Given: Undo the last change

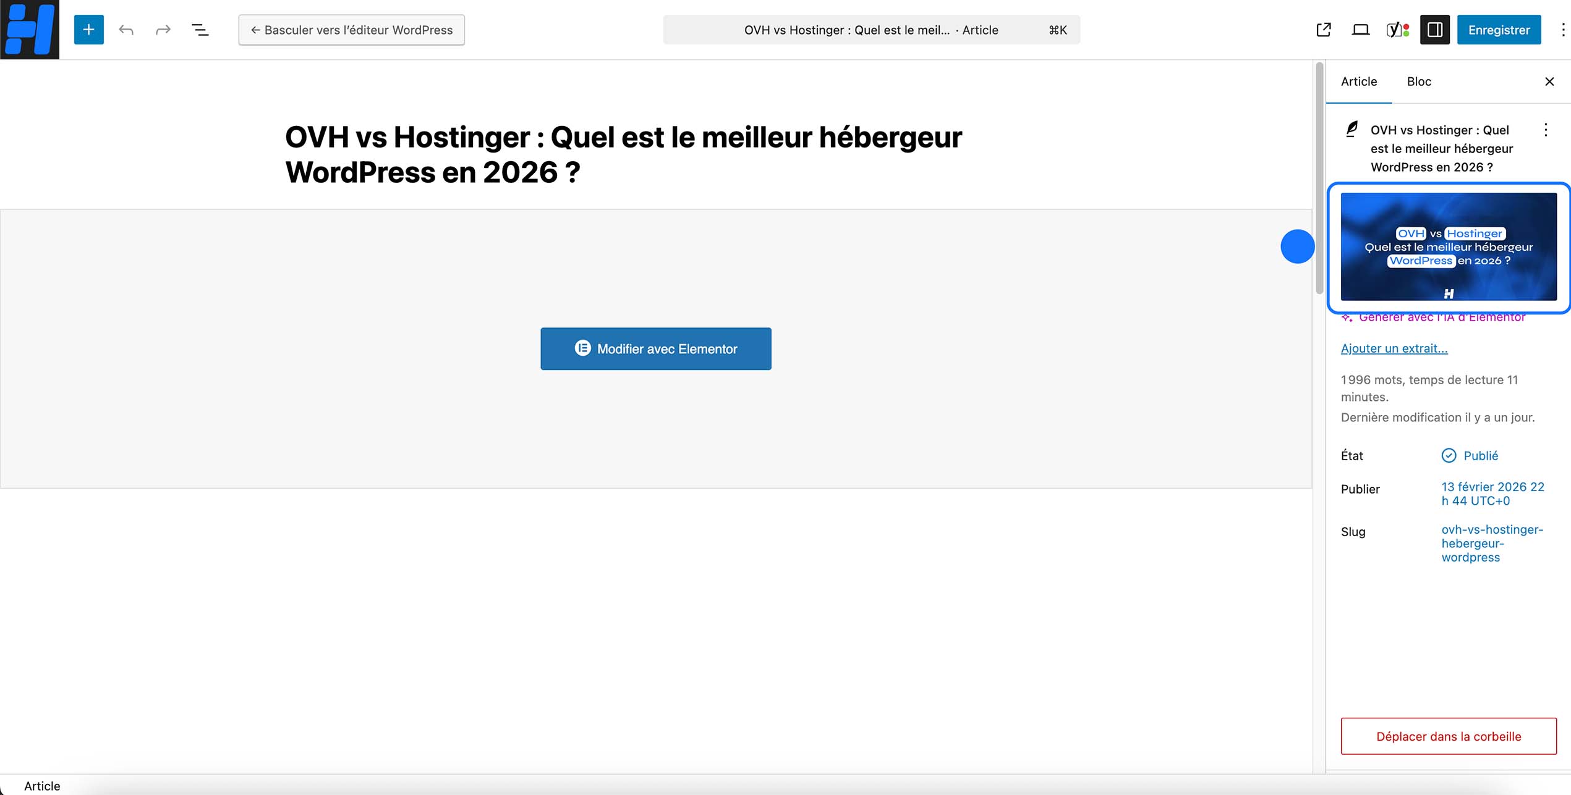Looking at the screenshot, I should point(126,29).
